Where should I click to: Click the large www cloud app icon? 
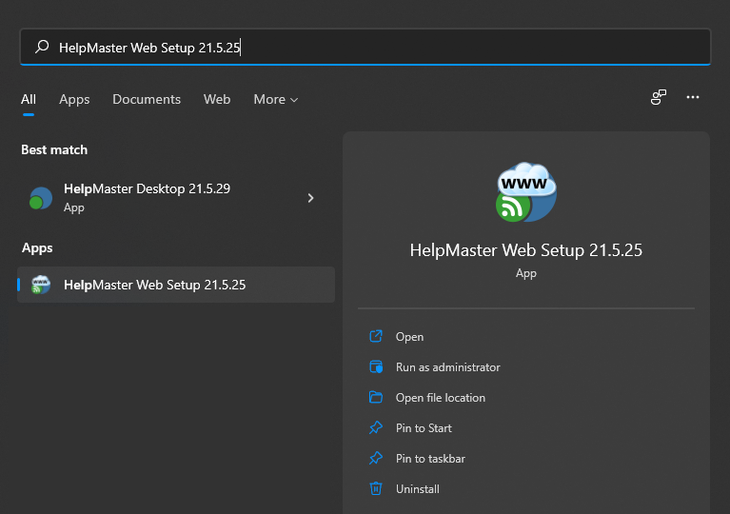[526, 192]
